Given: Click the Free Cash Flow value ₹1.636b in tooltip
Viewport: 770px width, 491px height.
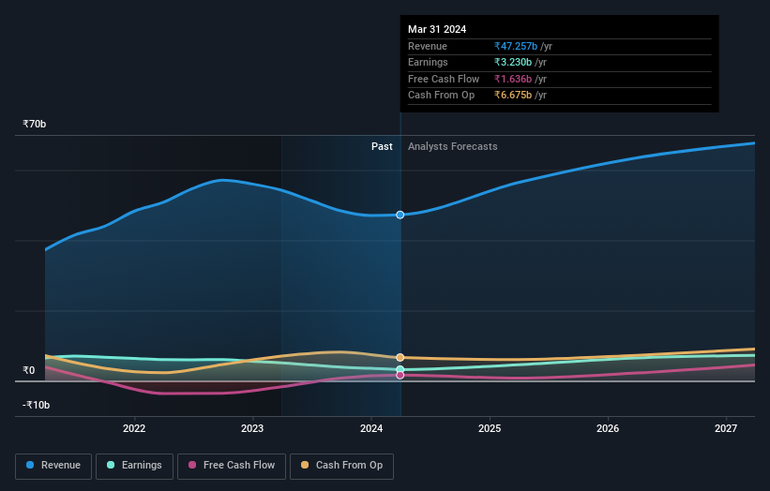Looking at the screenshot, I should [513, 79].
